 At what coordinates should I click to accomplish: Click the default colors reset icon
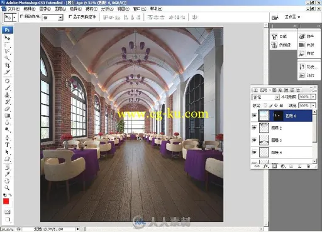click(4, 195)
